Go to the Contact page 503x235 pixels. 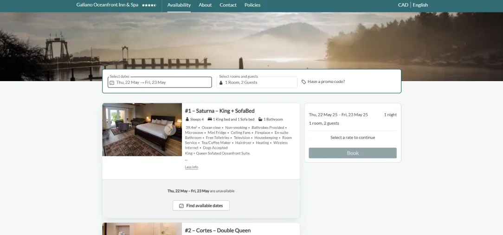228,5
